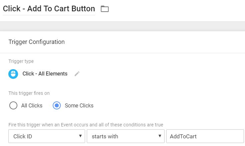The image size is (245, 146).
Task: Click the blank area right of Some Clicks
Action: [167, 106]
